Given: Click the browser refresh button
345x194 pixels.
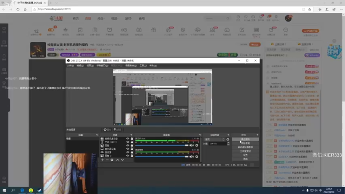Looking at the screenshot, I should 18,9.
